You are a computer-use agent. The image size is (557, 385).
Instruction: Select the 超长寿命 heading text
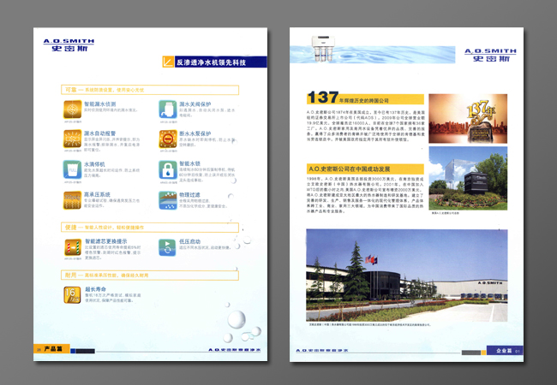95,289
